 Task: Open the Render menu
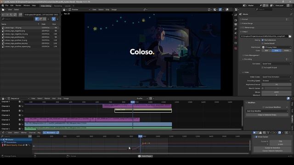click(x=18, y=5)
